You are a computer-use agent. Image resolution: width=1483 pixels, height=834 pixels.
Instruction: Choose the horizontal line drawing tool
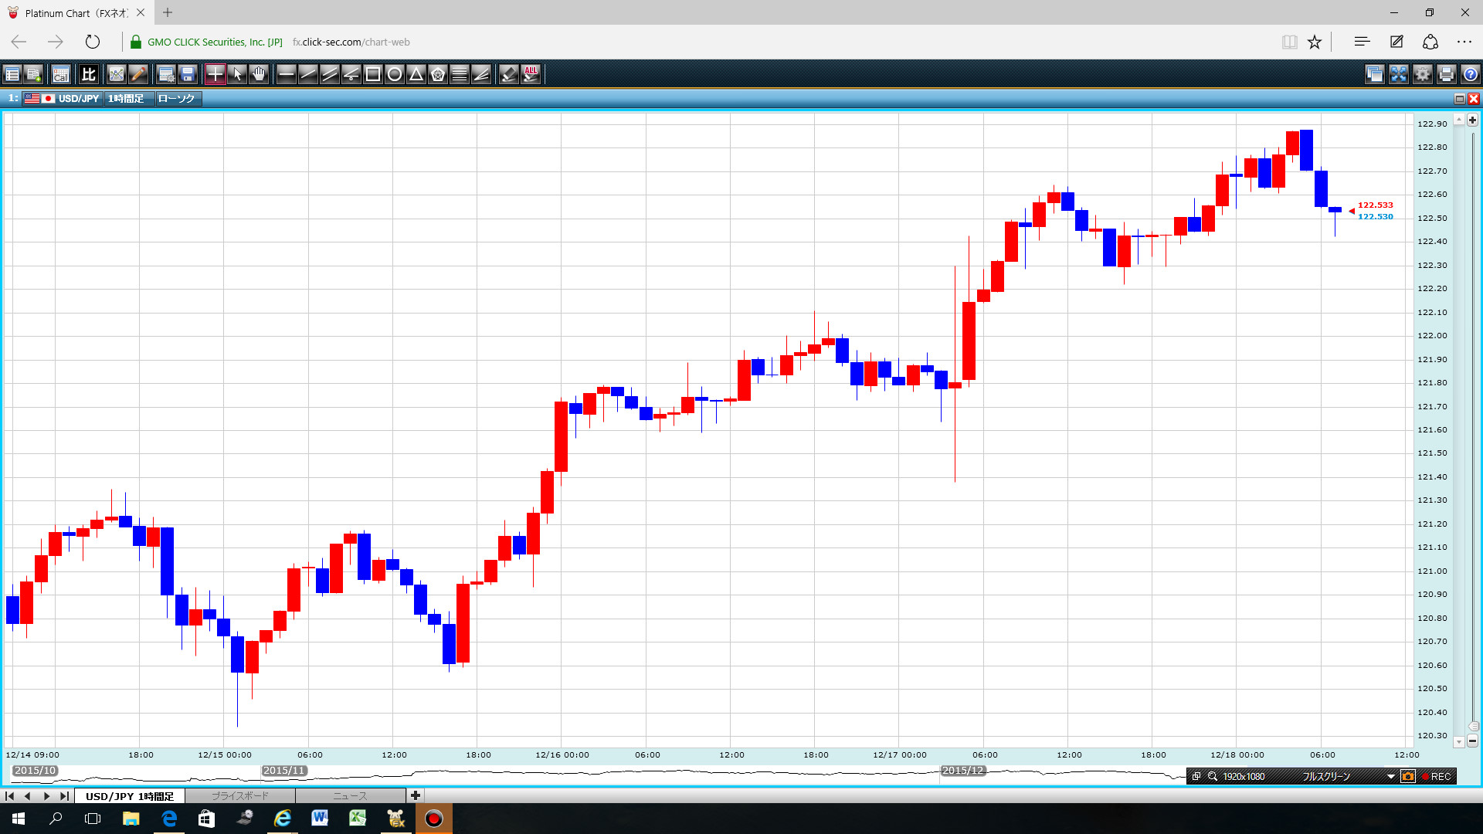[x=286, y=74]
